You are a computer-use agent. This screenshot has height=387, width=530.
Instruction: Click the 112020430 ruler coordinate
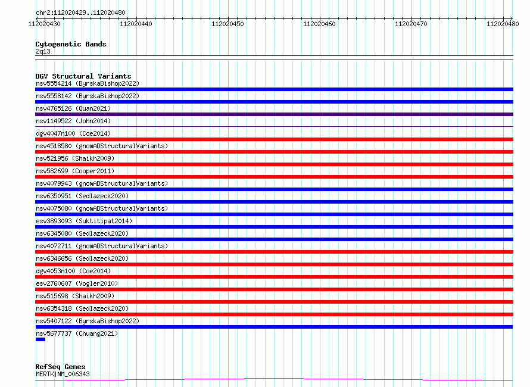point(44,24)
